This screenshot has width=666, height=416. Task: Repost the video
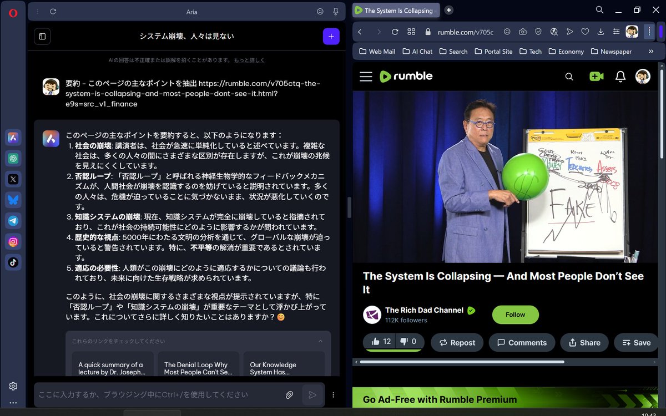click(457, 342)
